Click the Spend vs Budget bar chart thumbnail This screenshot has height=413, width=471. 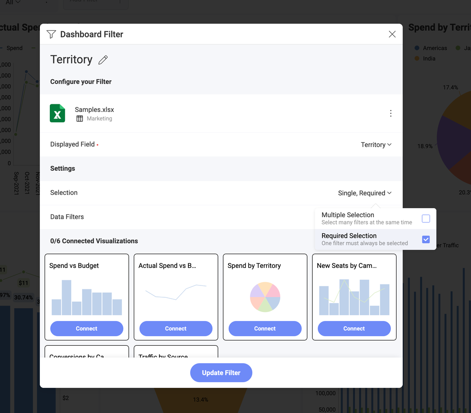[87, 297]
